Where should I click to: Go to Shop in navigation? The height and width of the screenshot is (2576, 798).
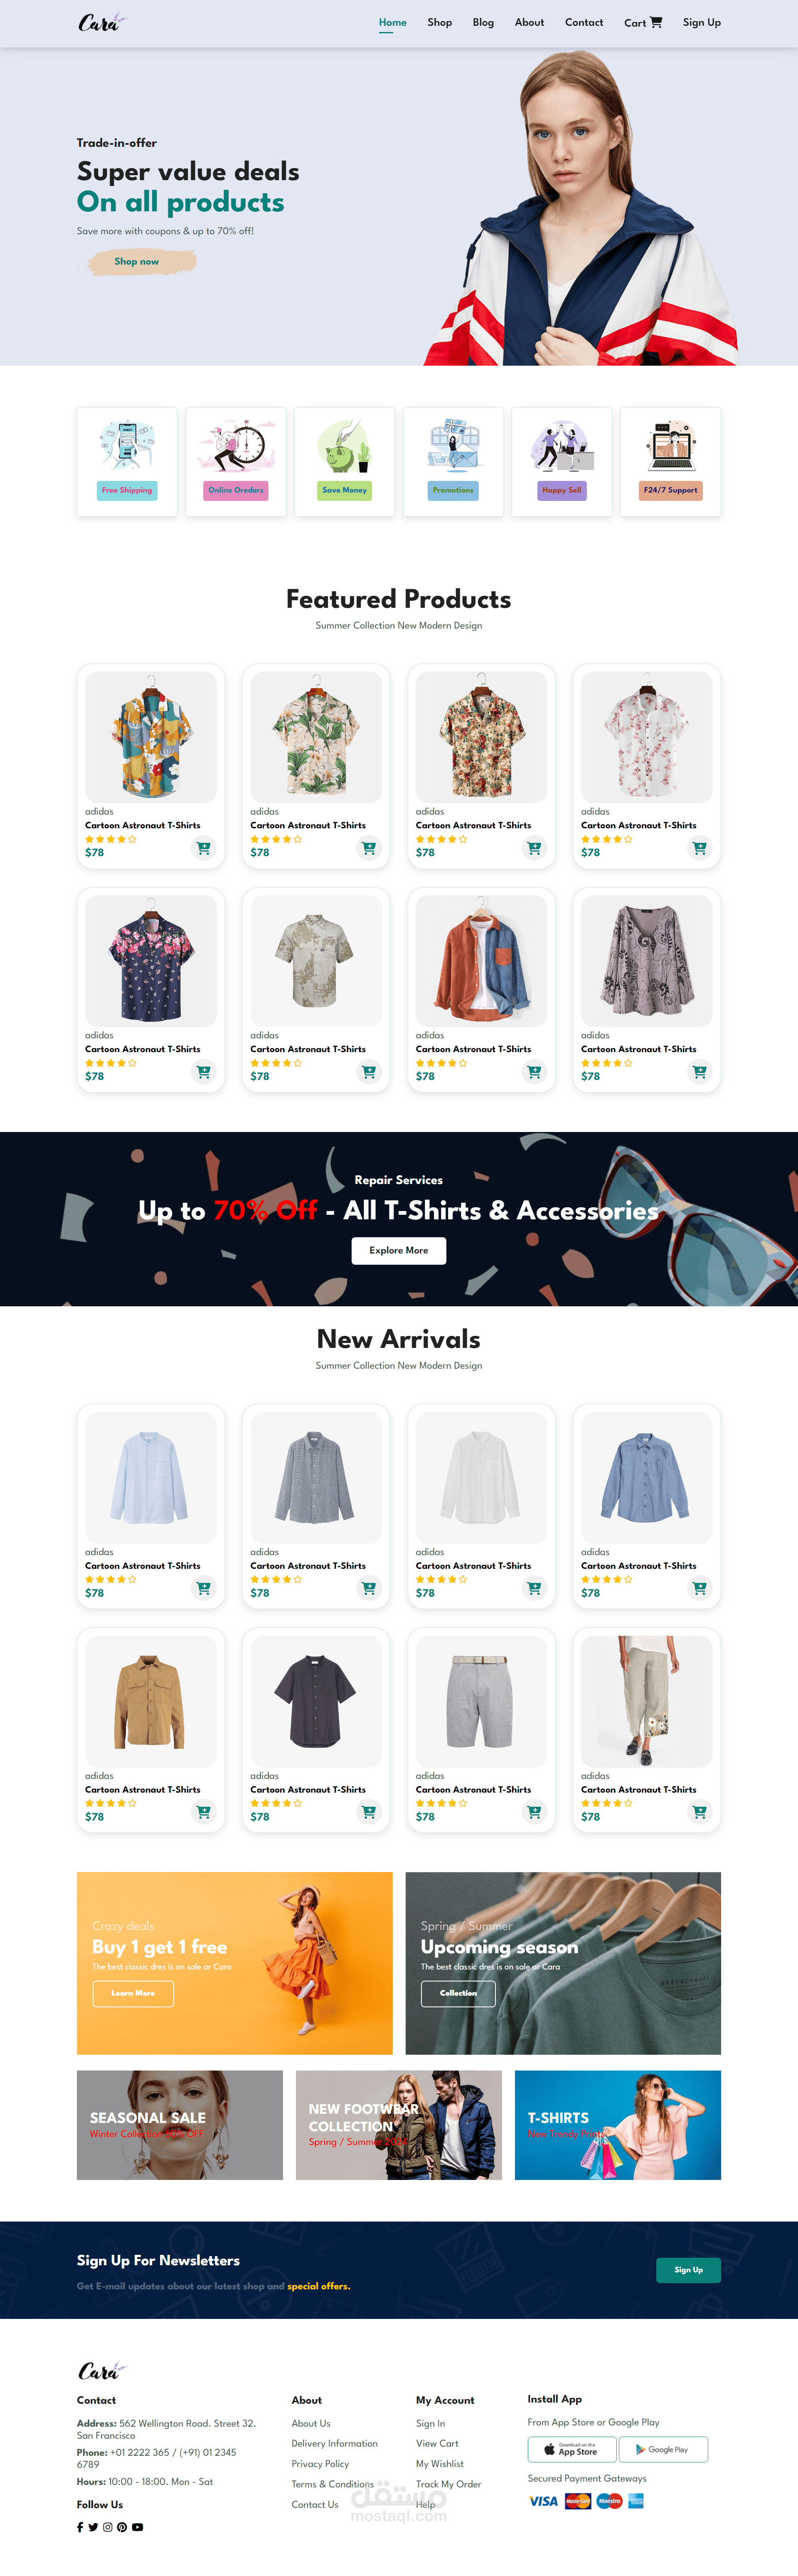coord(439,22)
